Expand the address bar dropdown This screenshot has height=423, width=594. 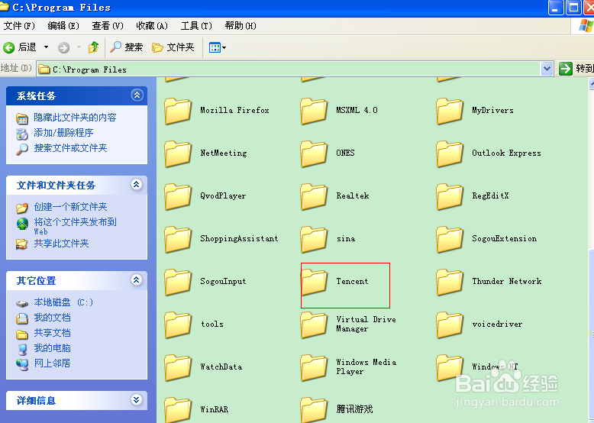(x=547, y=69)
